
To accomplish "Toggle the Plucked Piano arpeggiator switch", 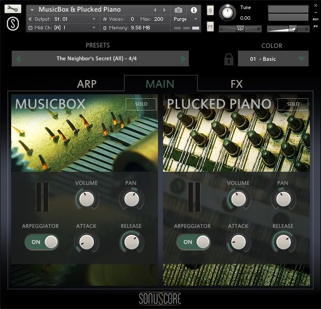I will tap(193, 242).
